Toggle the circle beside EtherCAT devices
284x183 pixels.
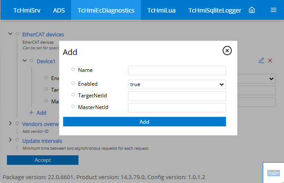pos(17,34)
